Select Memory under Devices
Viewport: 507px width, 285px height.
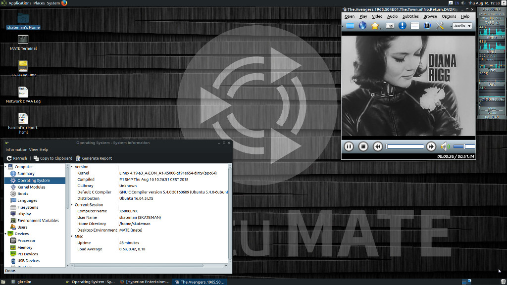tap(25, 247)
